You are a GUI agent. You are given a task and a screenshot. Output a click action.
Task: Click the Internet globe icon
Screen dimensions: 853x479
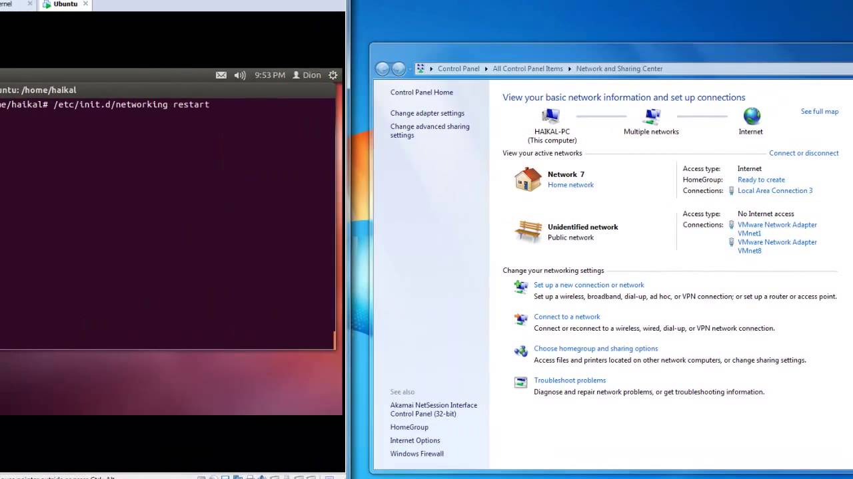pos(752,116)
